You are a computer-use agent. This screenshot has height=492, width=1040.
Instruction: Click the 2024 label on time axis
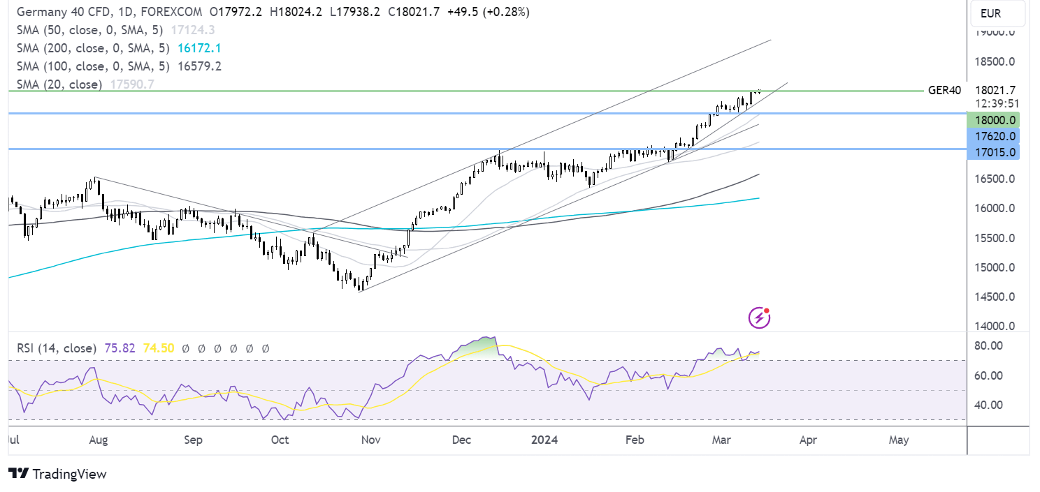click(543, 440)
